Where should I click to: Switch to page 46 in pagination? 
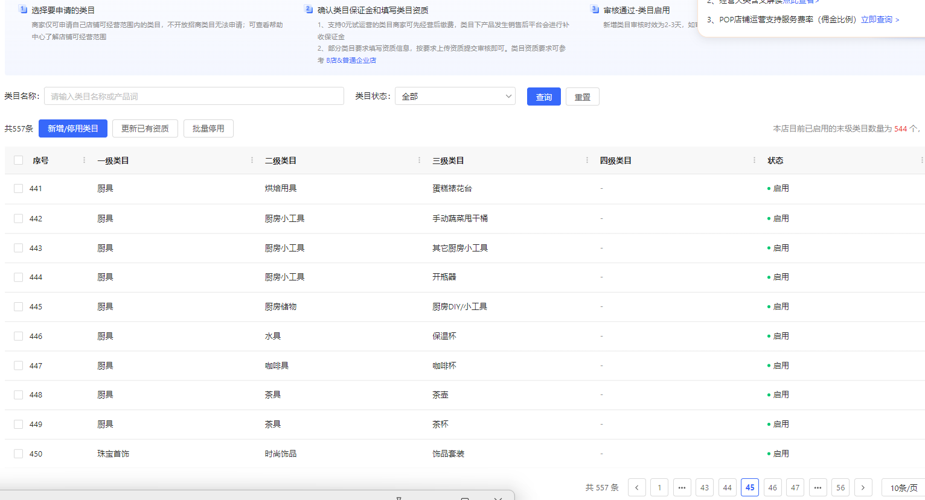tap(772, 487)
